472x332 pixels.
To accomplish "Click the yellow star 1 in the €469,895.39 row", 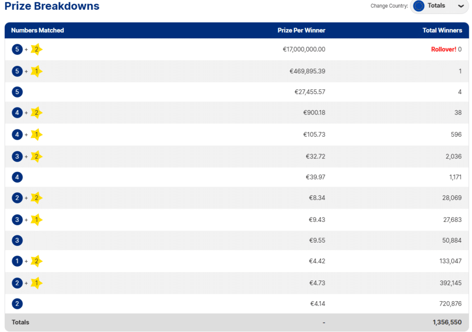I will [36, 71].
